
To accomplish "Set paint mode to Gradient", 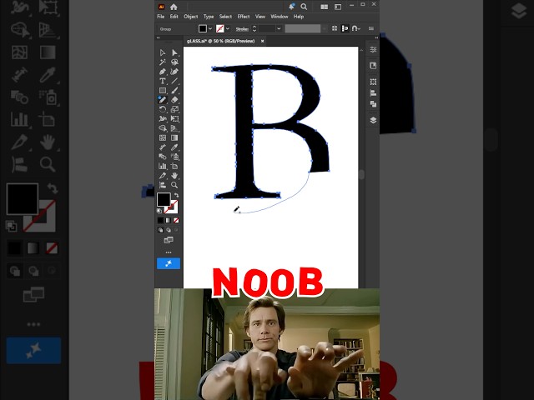I will (x=169, y=220).
